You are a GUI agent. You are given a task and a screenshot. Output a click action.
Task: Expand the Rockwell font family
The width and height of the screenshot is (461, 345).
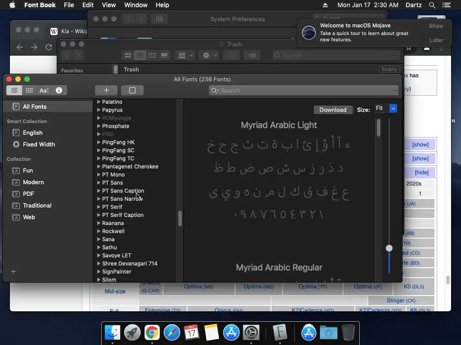99,231
